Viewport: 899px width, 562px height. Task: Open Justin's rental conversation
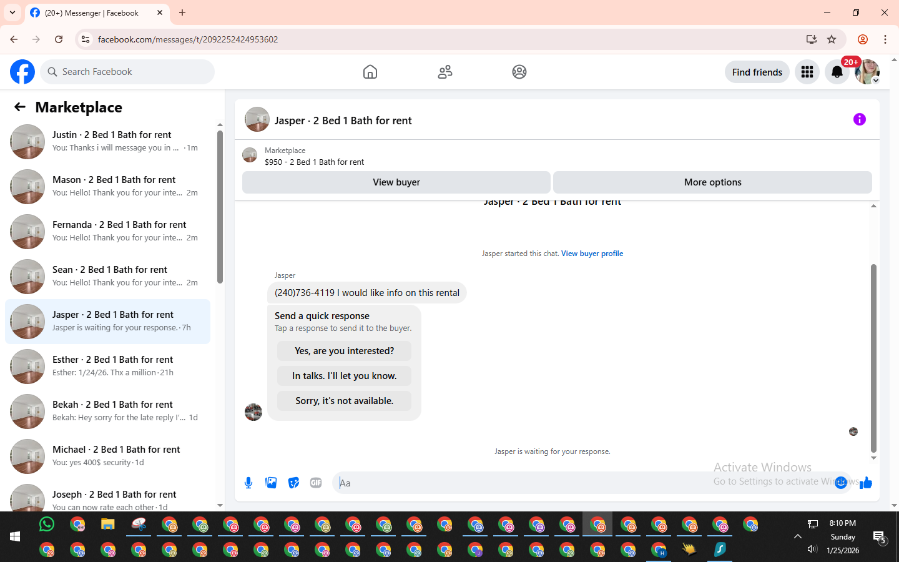107,142
